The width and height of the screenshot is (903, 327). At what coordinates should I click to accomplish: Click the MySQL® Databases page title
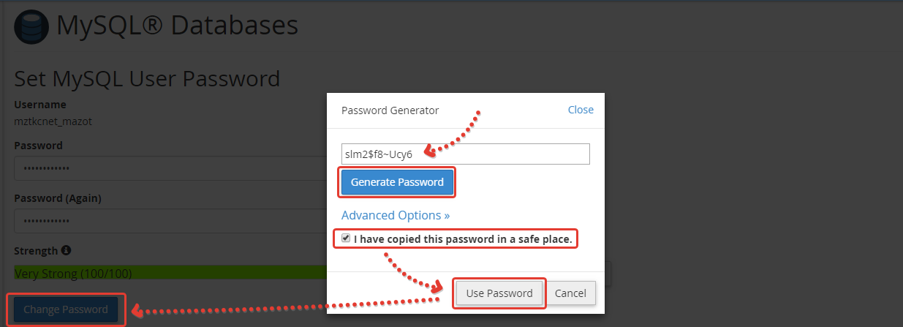177,26
